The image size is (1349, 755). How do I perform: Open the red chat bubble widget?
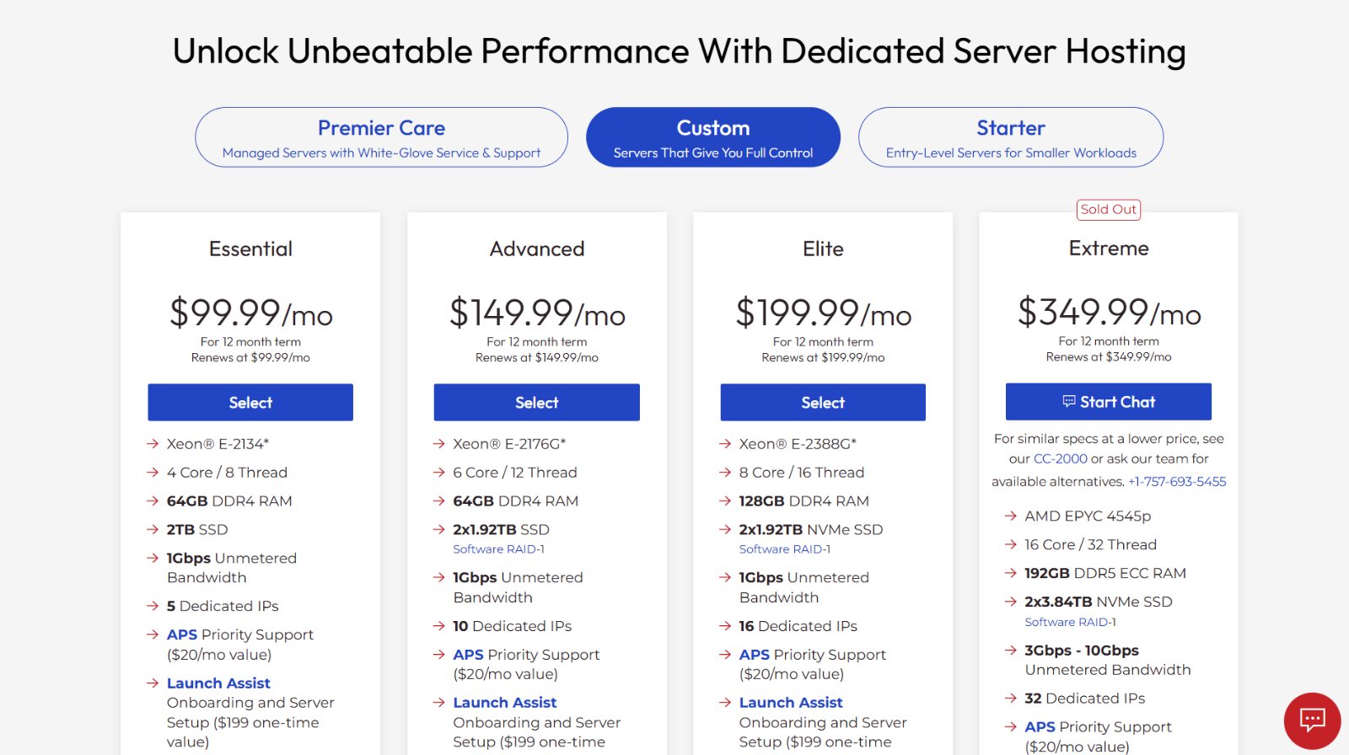(1312, 720)
